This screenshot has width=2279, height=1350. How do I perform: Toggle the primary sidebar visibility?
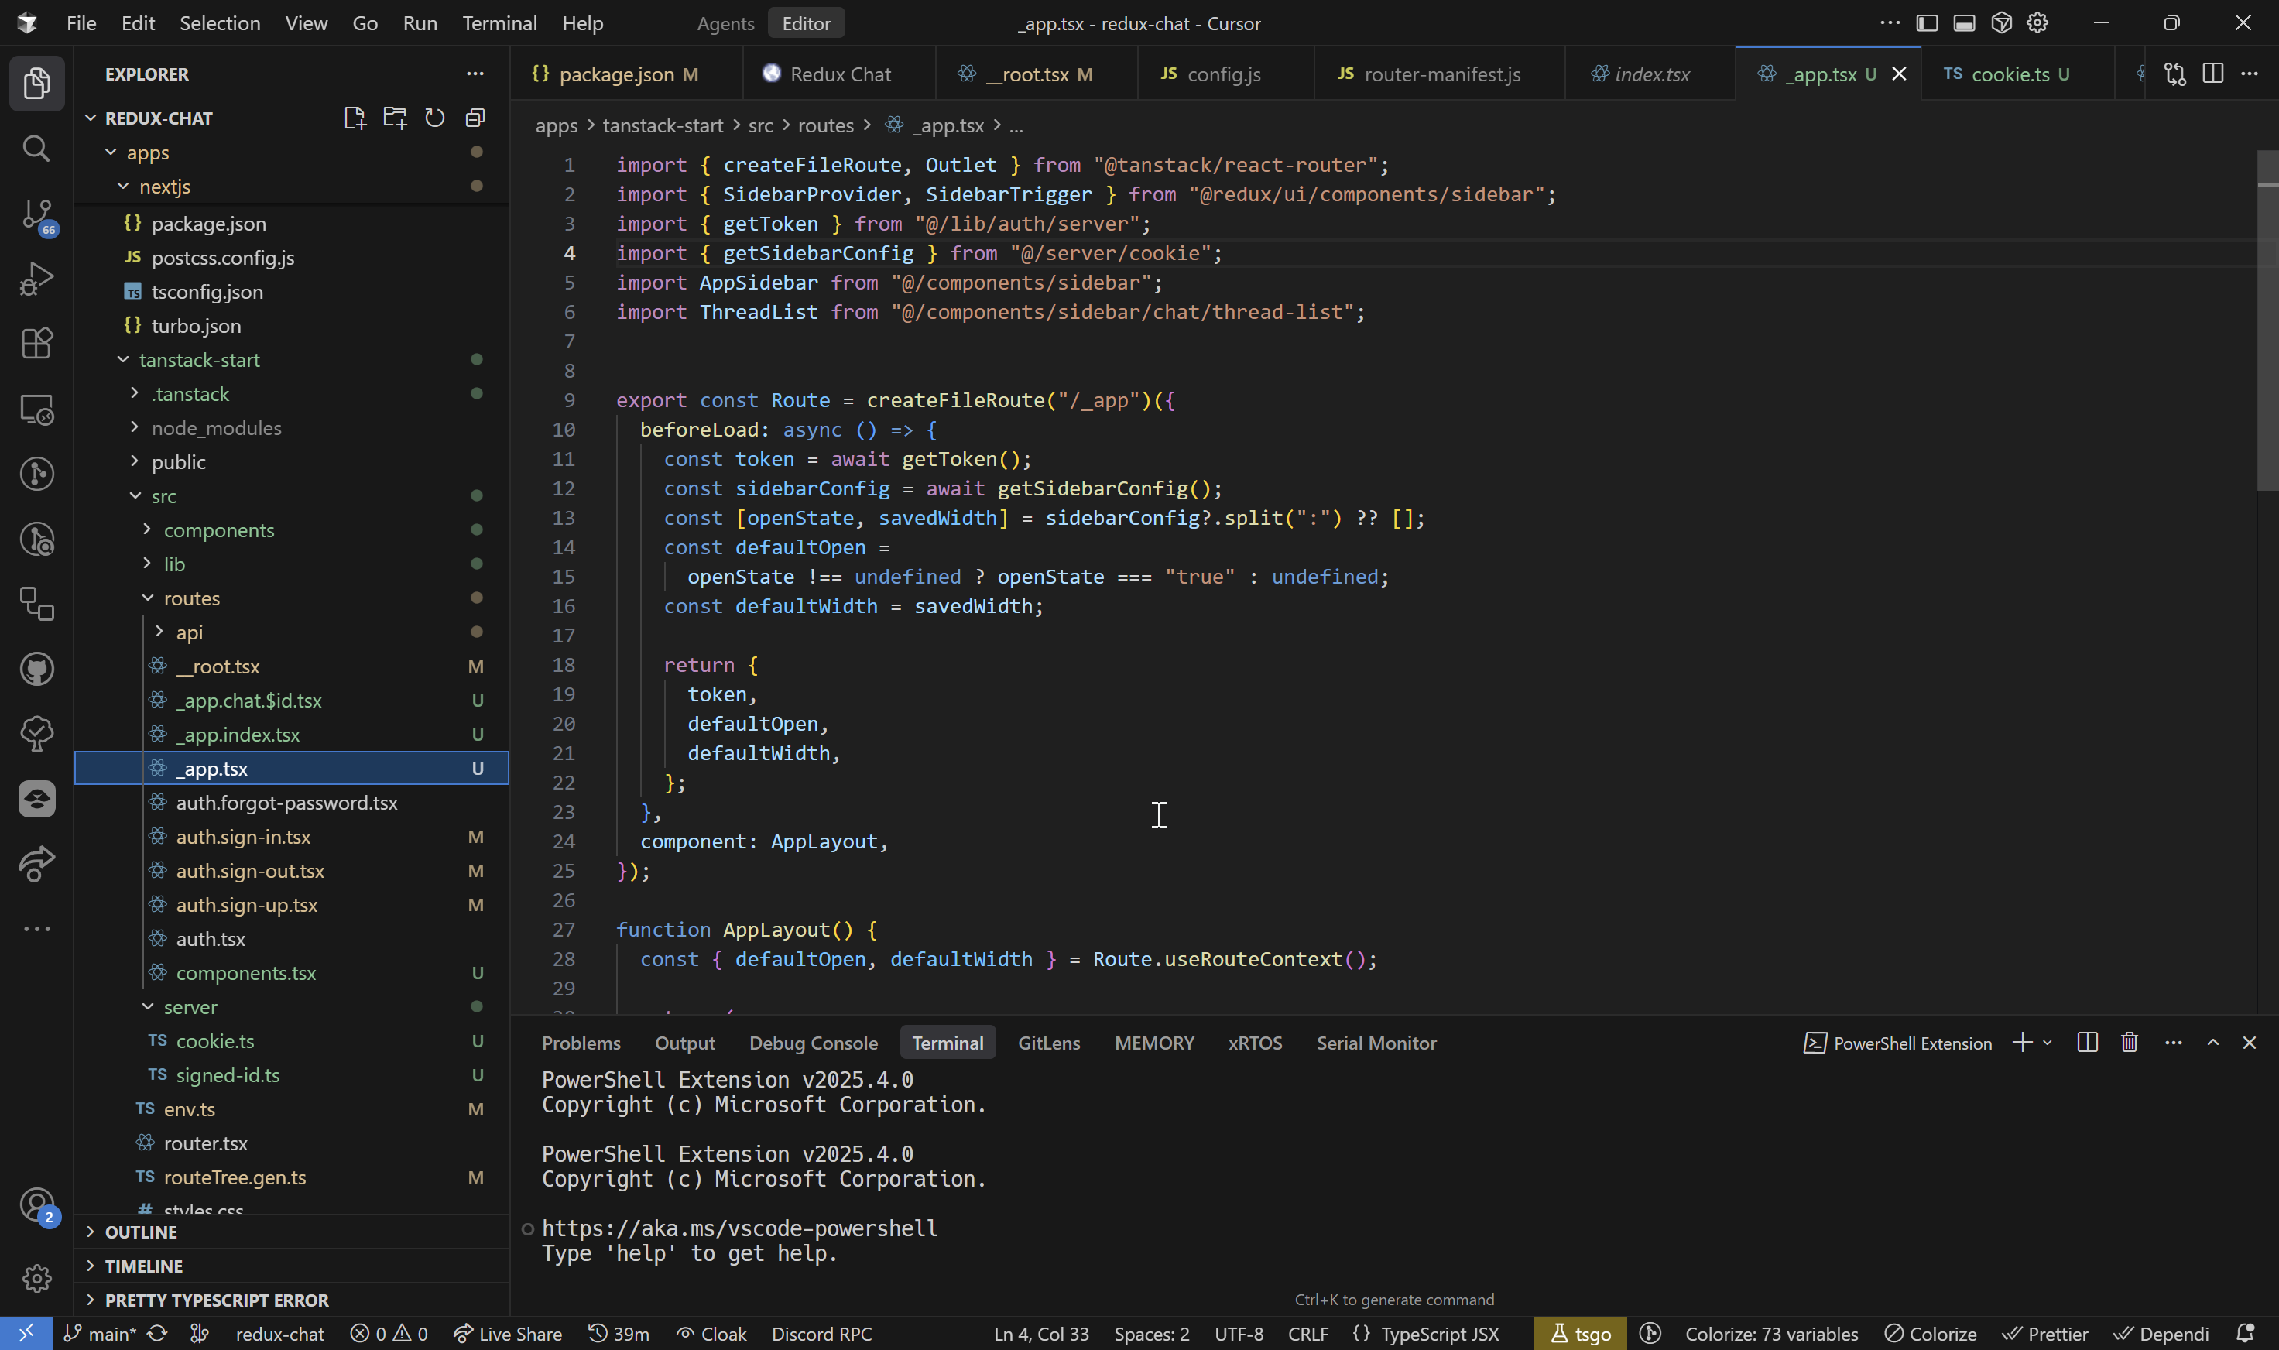[x=1927, y=22]
